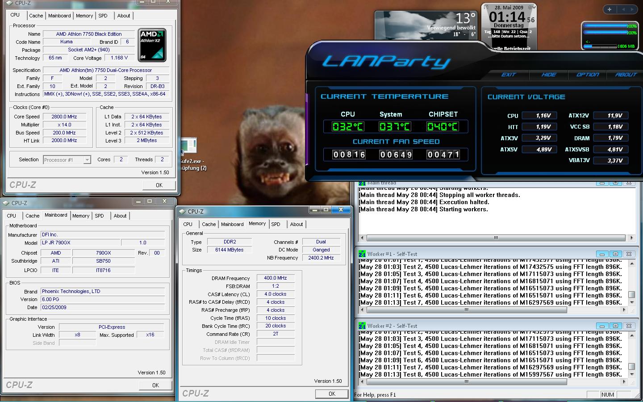Click OPTION in the LANParty menu
Screen dimensions: 643x402
click(588, 75)
